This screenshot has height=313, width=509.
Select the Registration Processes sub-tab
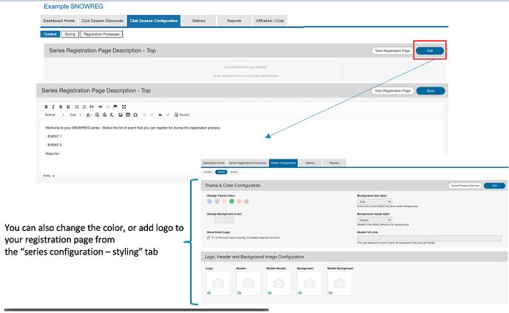pyautogui.click(x=103, y=34)
